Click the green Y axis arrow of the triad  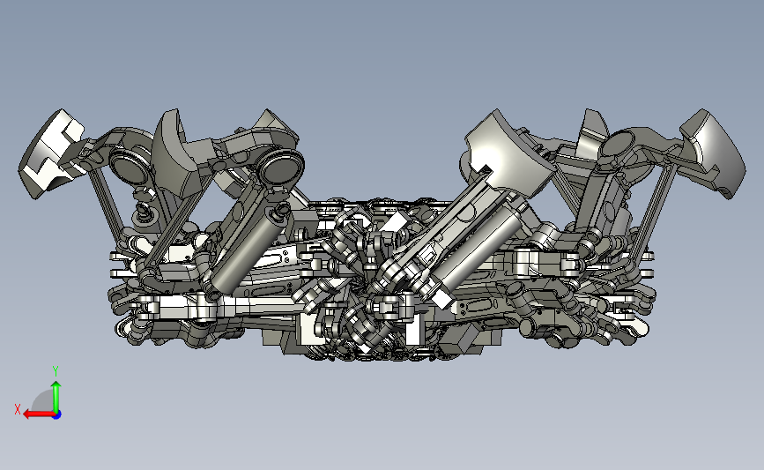pyautogui.click(x=56, y=397)
